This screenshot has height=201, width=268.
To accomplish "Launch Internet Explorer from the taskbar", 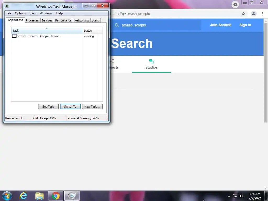I will (x=23, y=196).
